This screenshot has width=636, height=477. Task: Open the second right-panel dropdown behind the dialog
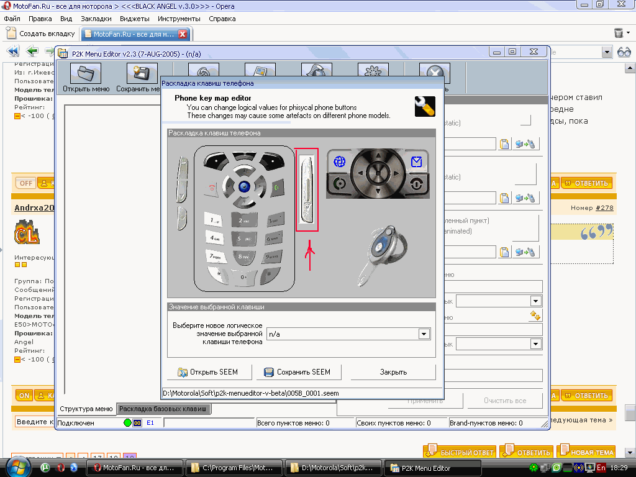[536, 344]
